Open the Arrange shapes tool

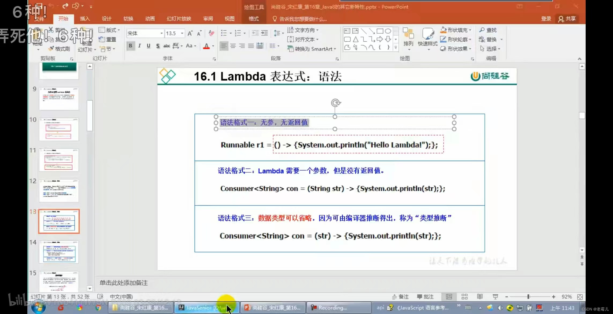click(408, 38)
